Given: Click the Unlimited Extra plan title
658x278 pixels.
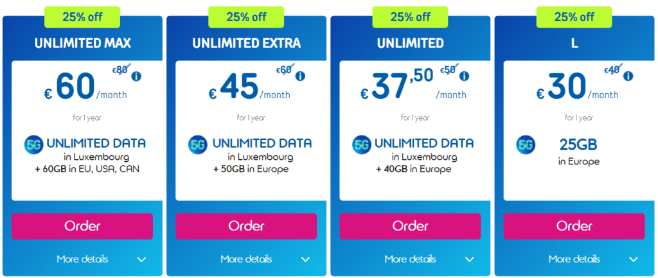Looking at the screenshot, I should tap(246, 44).
